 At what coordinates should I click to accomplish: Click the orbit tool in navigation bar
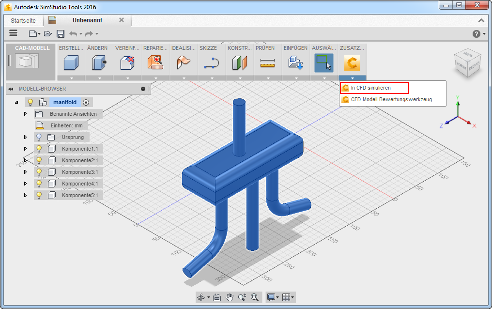click(201, 297)
